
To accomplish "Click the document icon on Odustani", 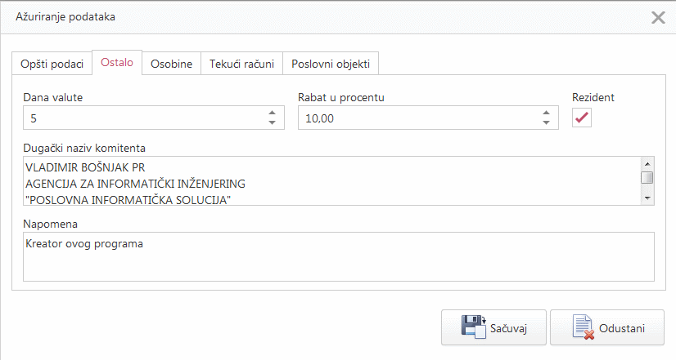I will coord(584,327).
